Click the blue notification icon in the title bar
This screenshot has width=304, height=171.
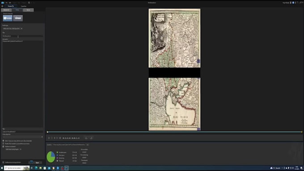point(293,3)
